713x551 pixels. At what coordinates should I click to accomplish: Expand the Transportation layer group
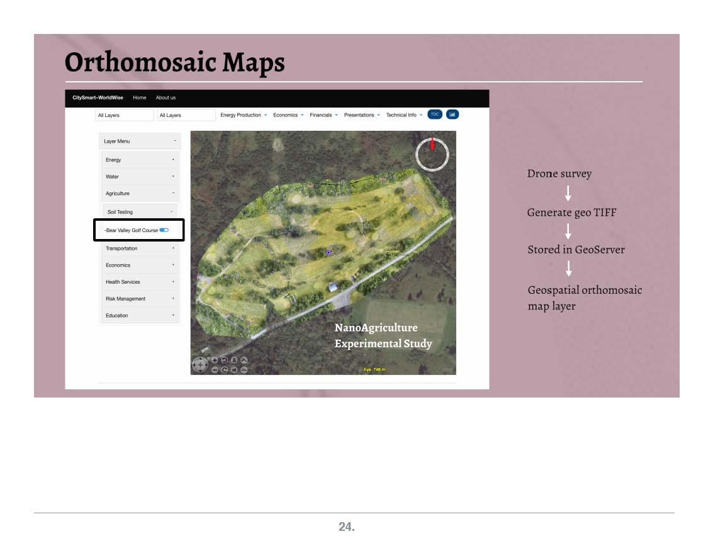pos(173,248)
